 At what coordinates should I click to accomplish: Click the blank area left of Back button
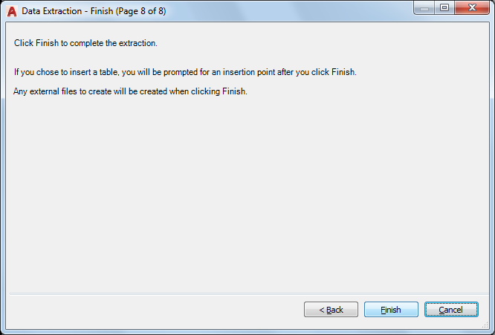(x=149, y=310)
